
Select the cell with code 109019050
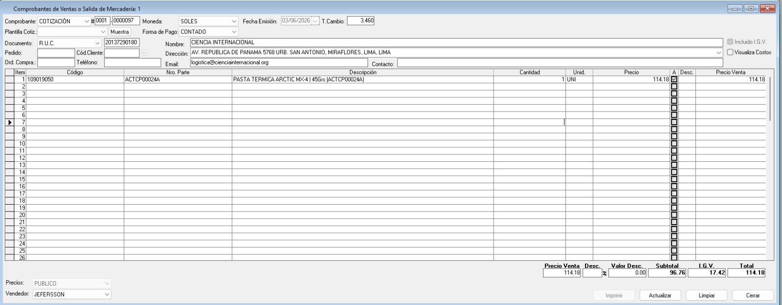click(75, 79)
